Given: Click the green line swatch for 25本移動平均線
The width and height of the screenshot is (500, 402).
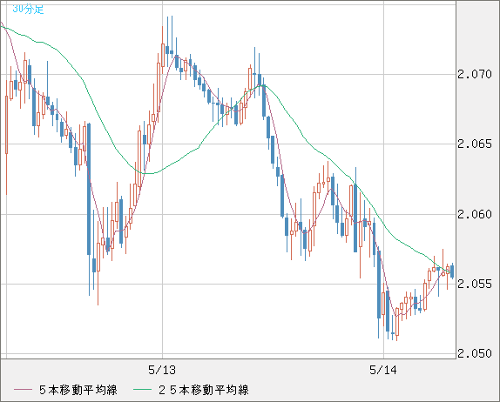Looking at the screenshot, I should click(x=142, y=390).
